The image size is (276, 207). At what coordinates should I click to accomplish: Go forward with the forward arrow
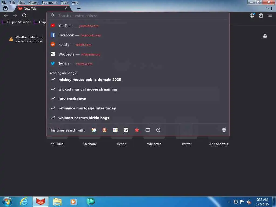click(x=15, y=15)
